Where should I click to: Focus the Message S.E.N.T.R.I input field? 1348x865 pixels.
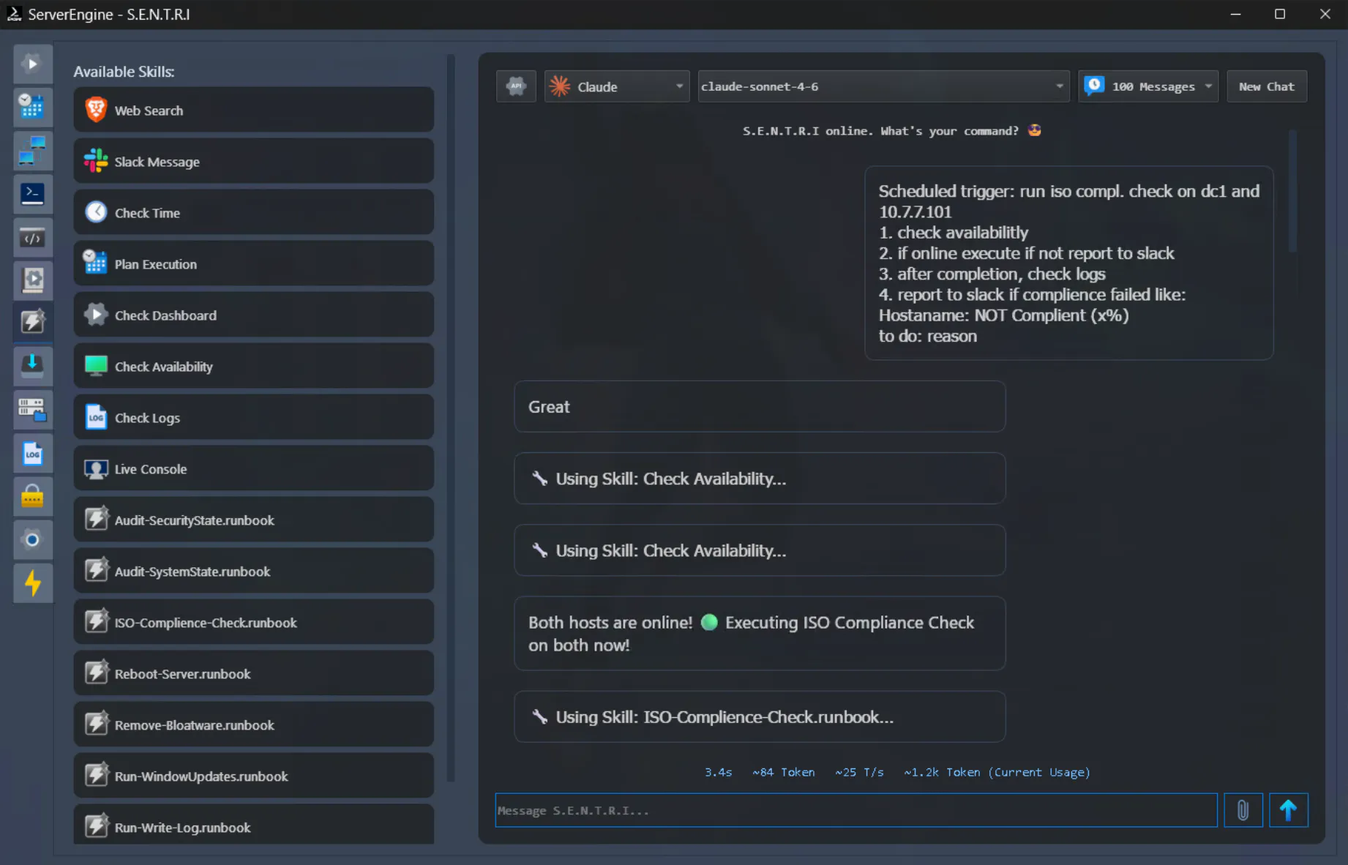pos(855,810)
